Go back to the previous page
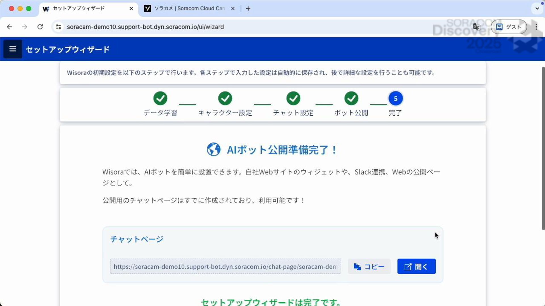The height and width of the screenshot is (306, 545). pos(9,27)
